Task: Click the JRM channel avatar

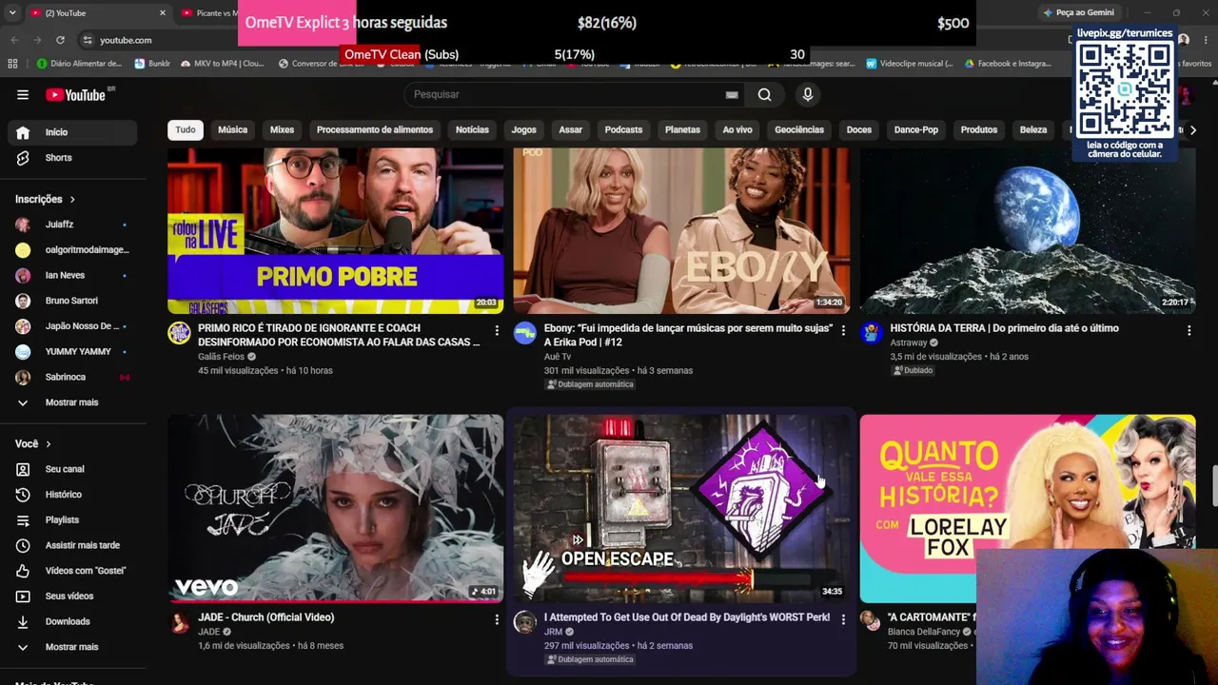Action: [525, 622]
